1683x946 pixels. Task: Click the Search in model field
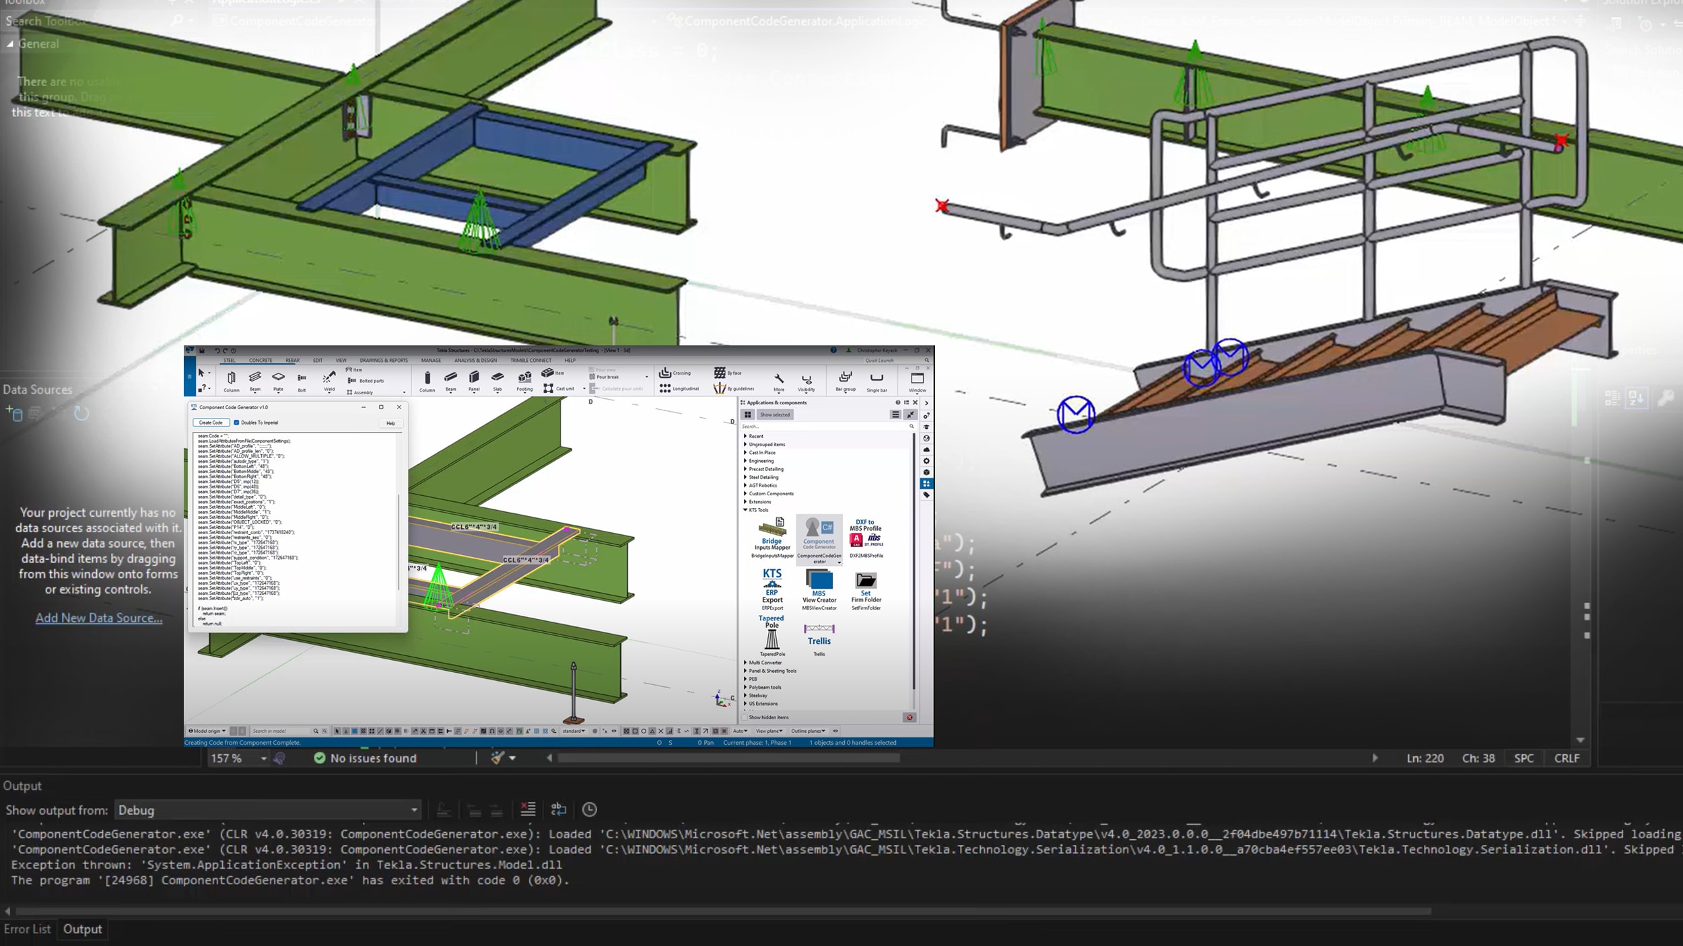[x=281, y=731]
